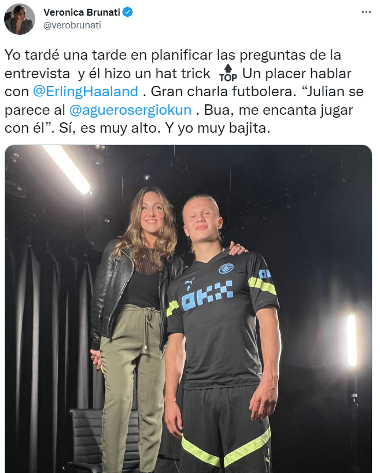Click the fluorescent tube light in photo
The height and width of the screenshot is (473, 380).
click(x=67, y=169)
